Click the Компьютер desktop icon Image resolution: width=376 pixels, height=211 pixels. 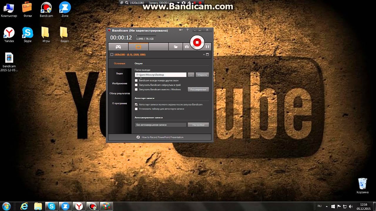[x=9, y=10]
